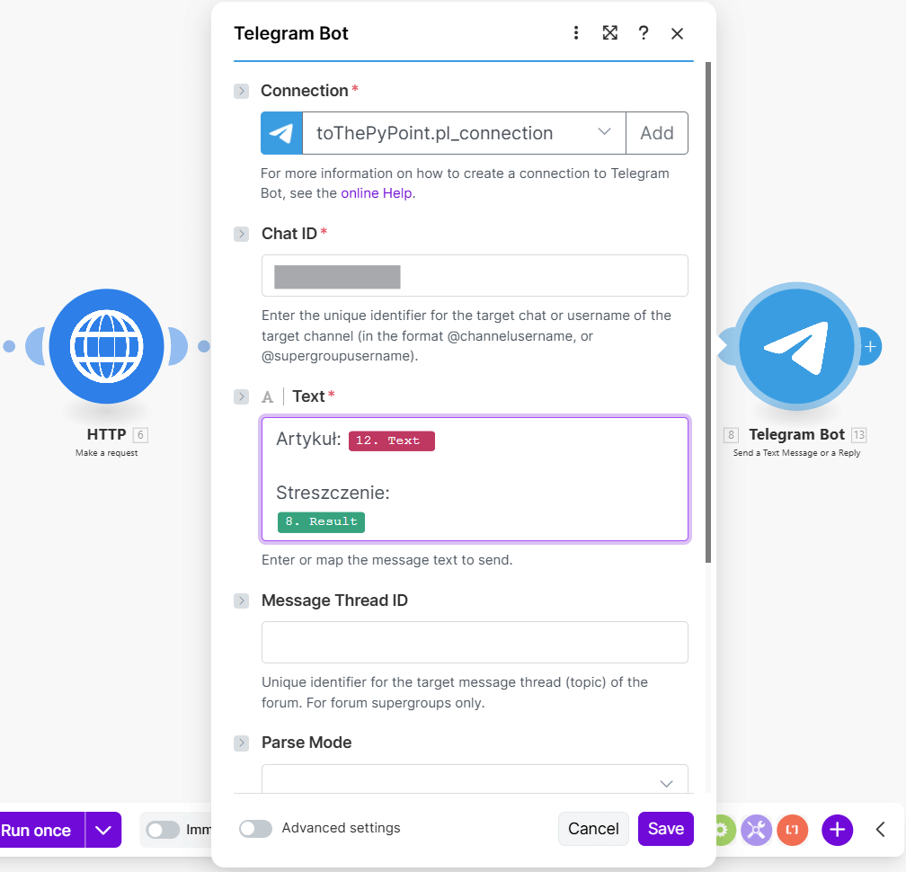The height and width of the screenshot is (872, 906).
Task: Click the 'Make a request' caption
Action: coord(106,453)
